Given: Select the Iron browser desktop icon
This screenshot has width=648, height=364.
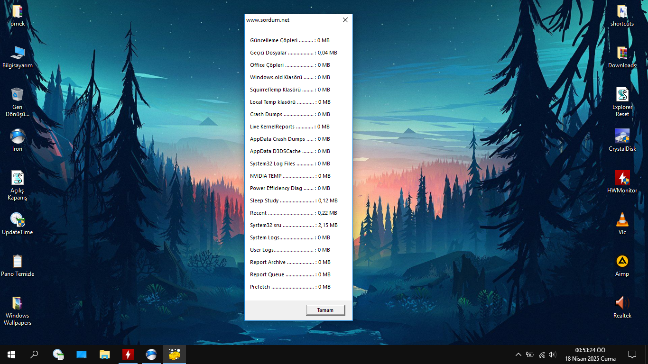Looking at the screenshot, I should coord(18,141).
